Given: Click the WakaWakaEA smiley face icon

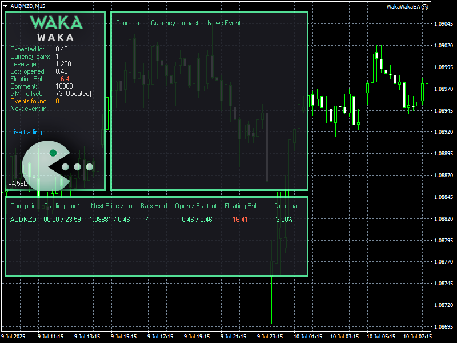Looking at the screenshot, I should 424,6.
